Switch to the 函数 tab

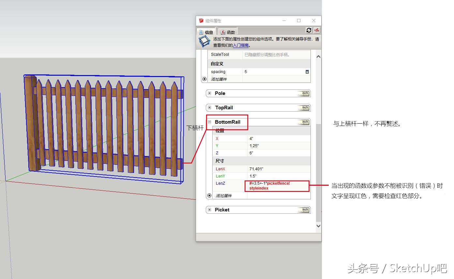[228, 32]
